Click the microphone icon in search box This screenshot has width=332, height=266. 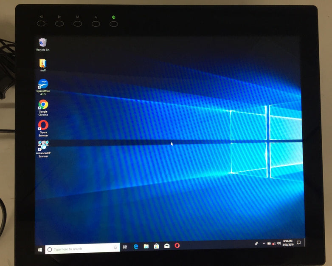pyautogui.click(x=115, y=247)
